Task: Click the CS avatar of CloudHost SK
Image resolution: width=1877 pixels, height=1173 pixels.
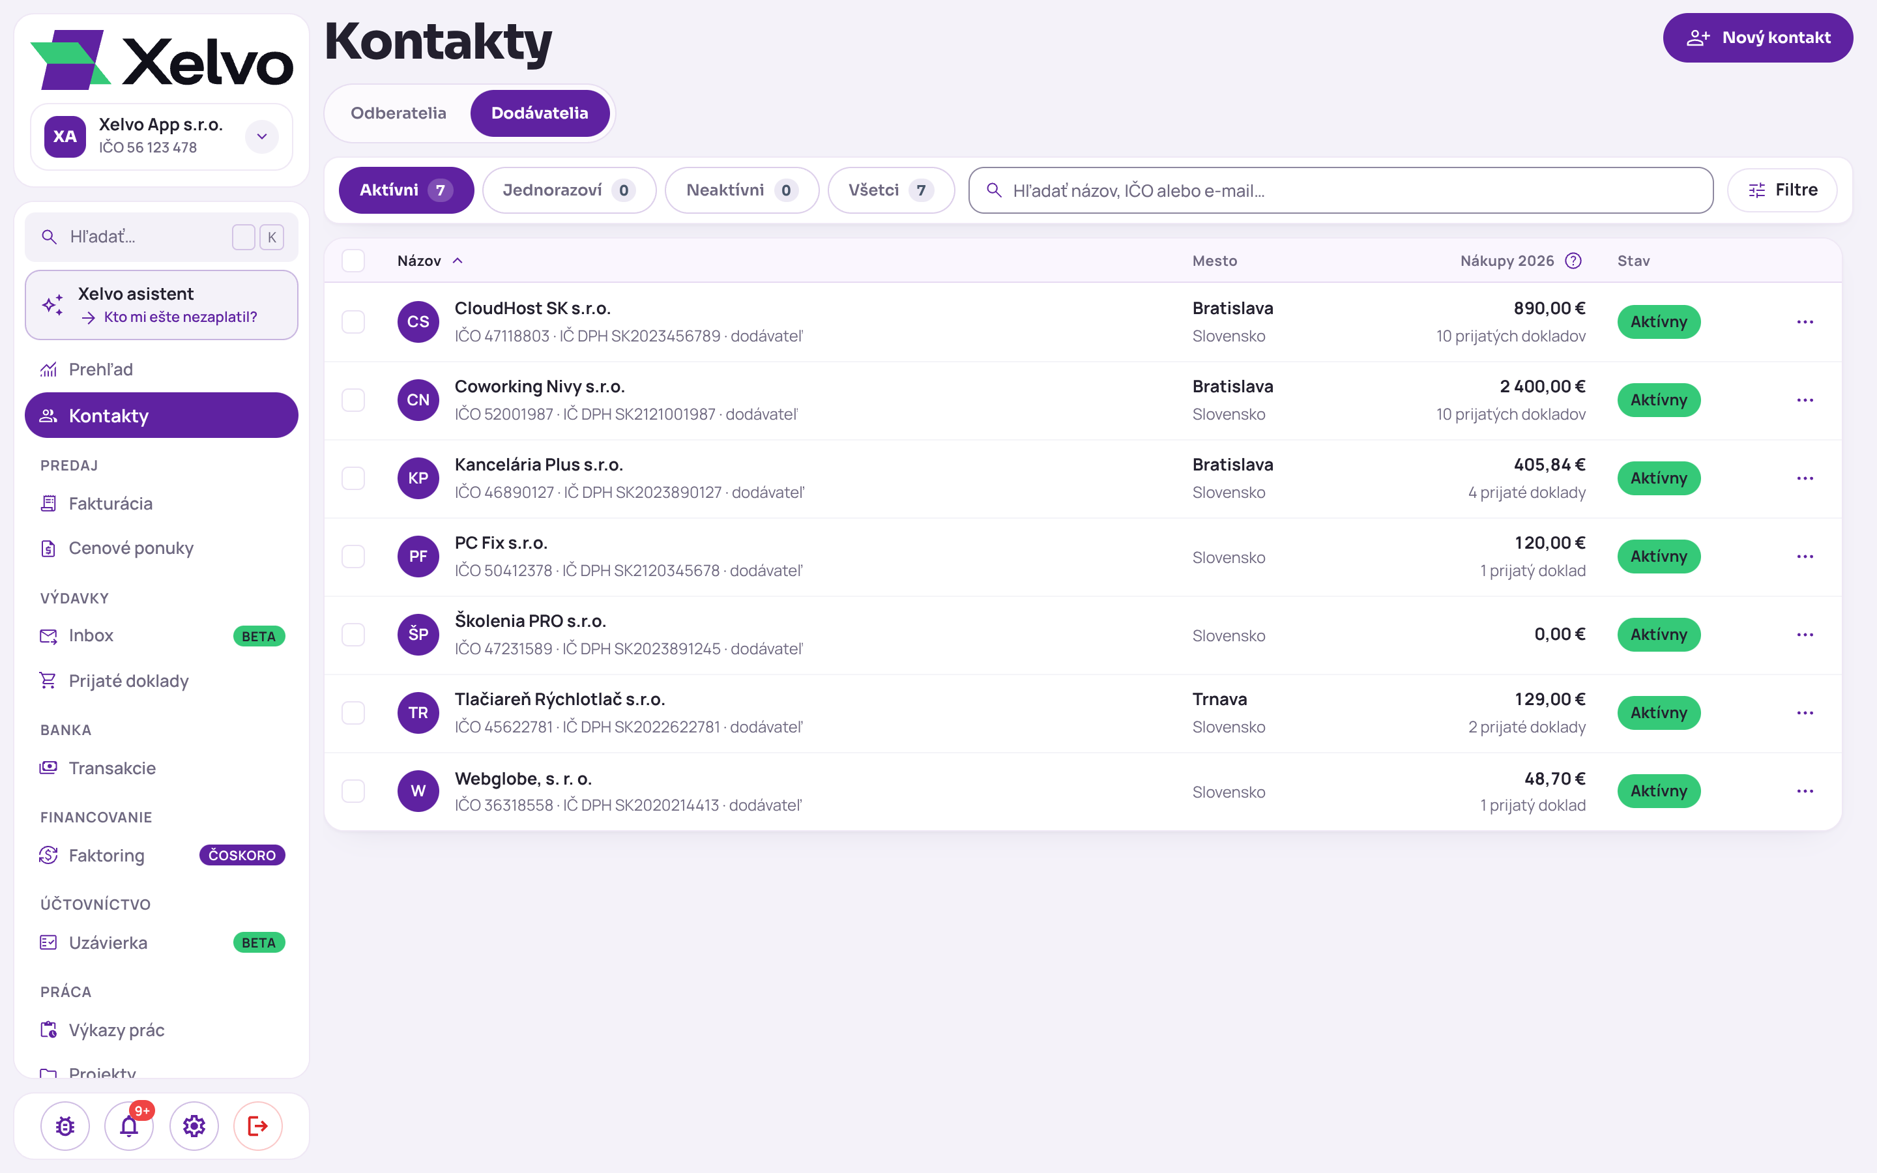Action: tap(418, 322)
